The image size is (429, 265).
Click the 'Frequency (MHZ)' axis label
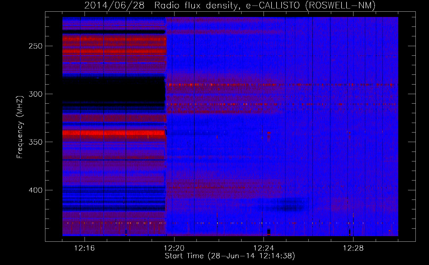(20, 127)
